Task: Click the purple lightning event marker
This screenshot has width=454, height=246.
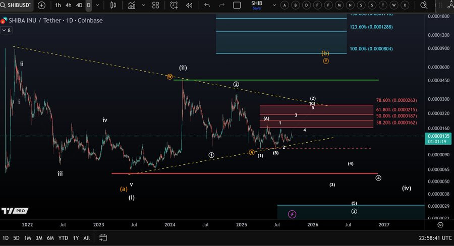Action: pos(292,214)
